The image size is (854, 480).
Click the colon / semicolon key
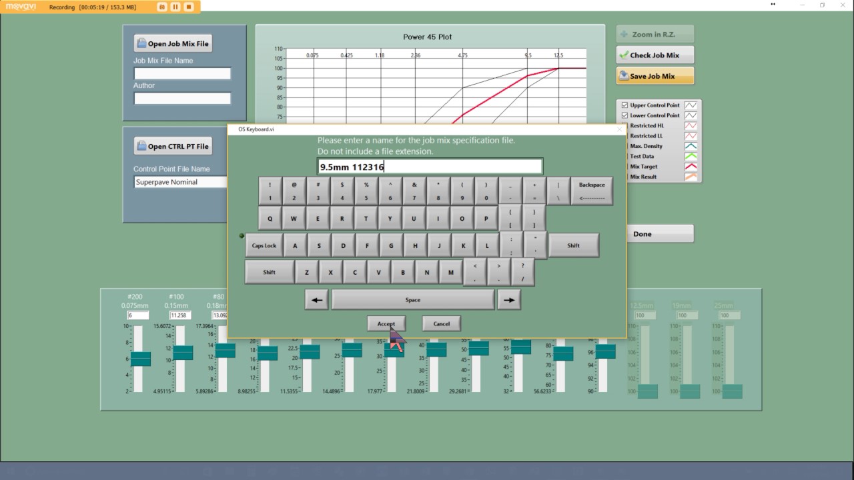click(511, 245)
